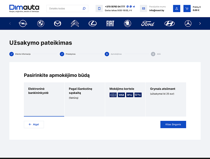Open the shopping cart button
The height and width of the screenshot is (159, 210).
point(187,8)
